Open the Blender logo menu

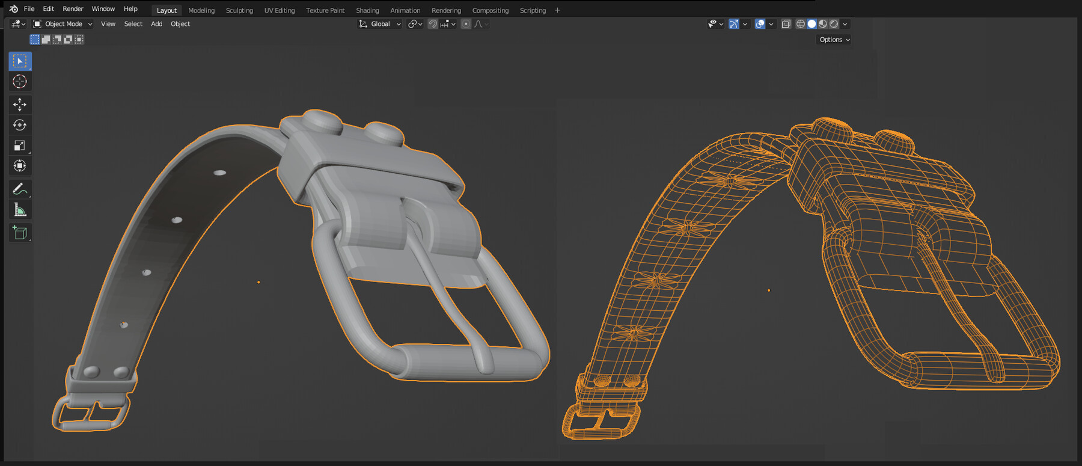coord(14,9)
